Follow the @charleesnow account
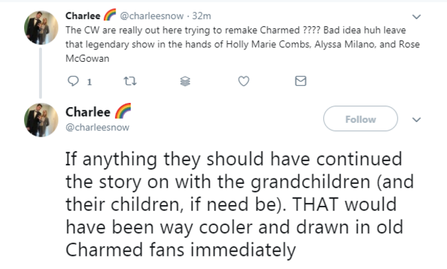The height and width of the screenshot is (269, 447). (x=360, y=119)
